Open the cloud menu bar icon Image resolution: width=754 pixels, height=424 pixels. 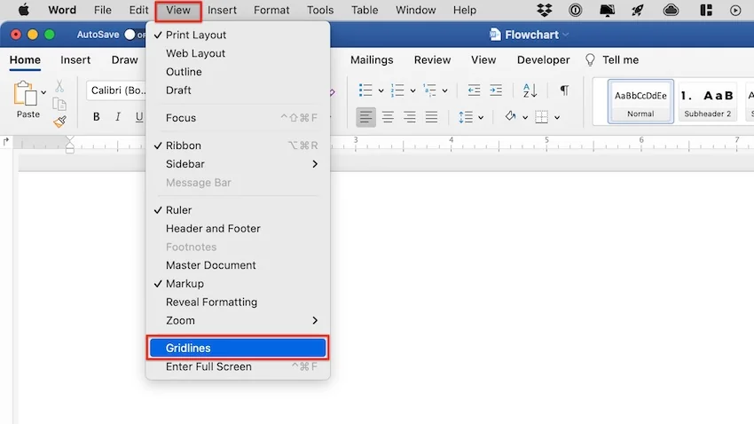[671, 10]
